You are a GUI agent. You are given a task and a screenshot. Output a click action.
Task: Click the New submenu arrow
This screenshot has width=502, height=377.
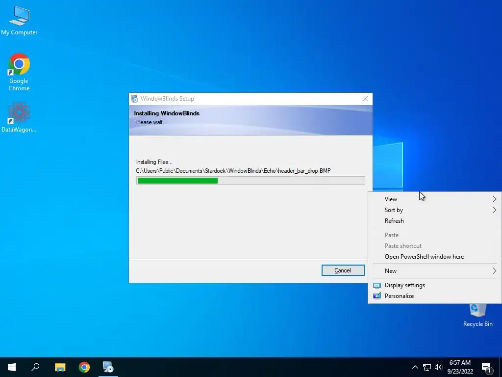pos(494,271)
